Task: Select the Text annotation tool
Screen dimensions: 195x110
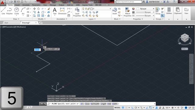Action: click(x=55, y=11)
